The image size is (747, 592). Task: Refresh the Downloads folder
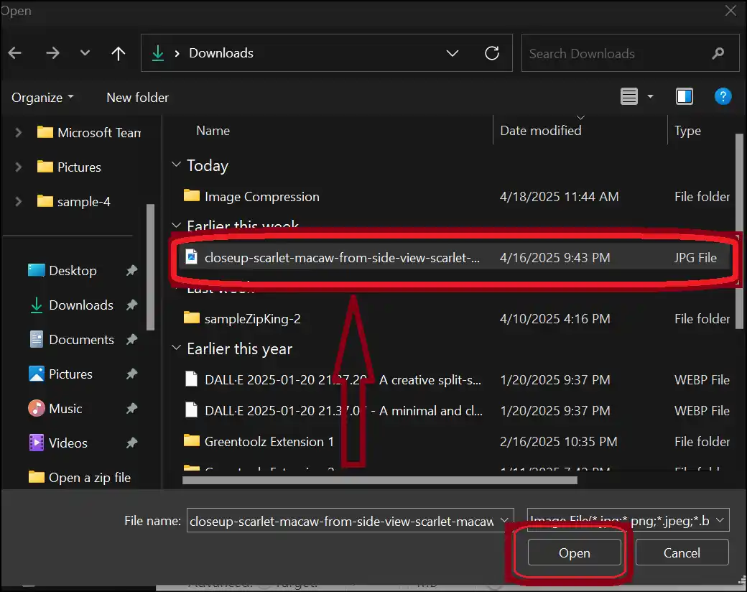[492, 53]
